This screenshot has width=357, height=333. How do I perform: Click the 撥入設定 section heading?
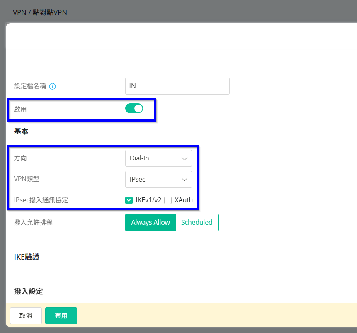click(28, 291)
